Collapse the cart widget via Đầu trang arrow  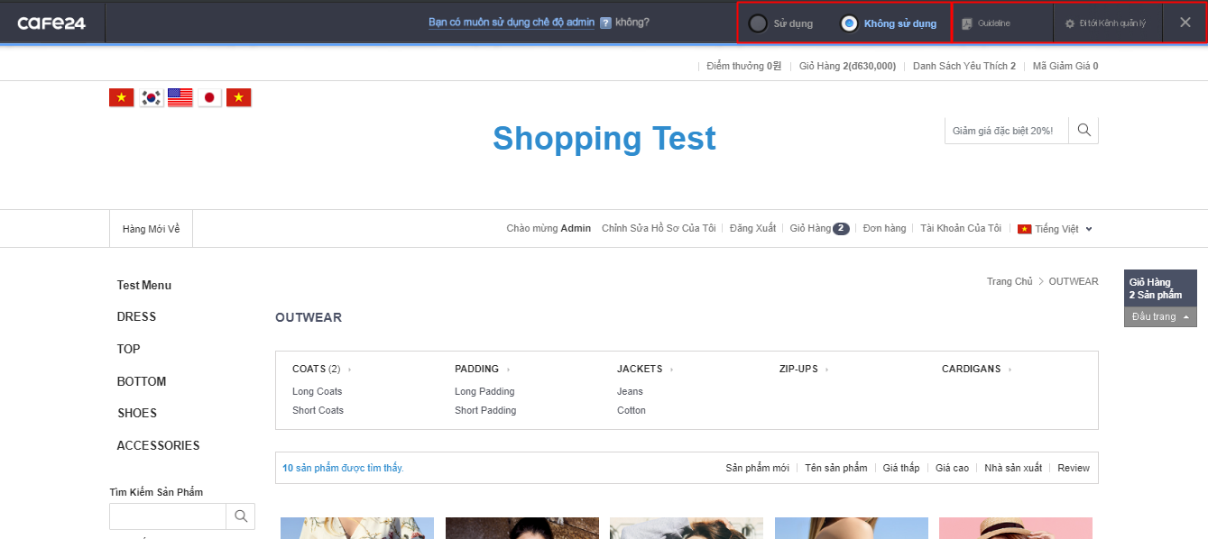coord(1187,317)
